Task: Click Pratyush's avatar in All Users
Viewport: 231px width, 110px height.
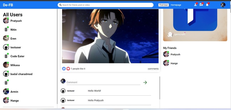Action: click(6, 21)
